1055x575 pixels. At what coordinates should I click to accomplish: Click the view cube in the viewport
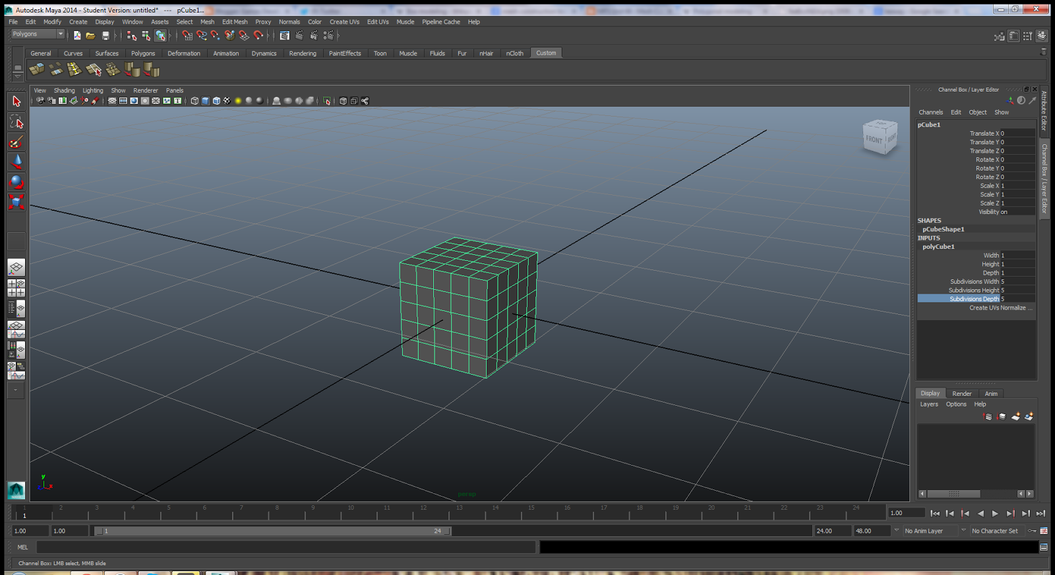tap(880, 138)
